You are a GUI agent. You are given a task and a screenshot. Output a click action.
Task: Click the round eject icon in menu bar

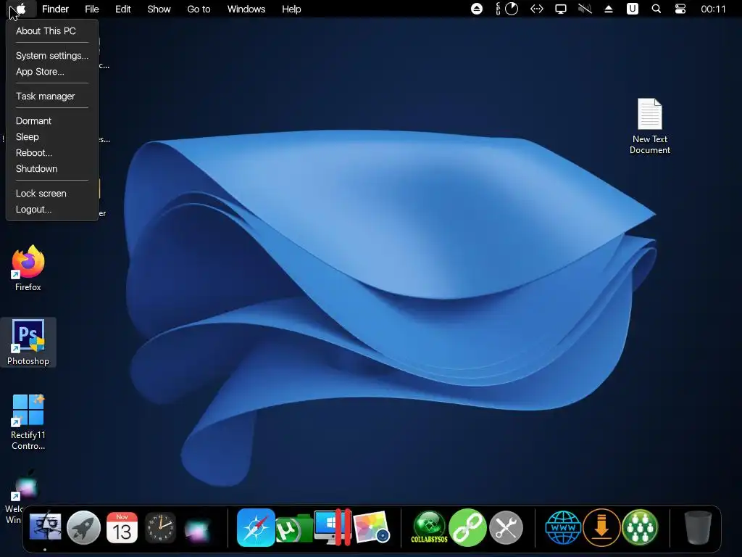coord(477,9)
